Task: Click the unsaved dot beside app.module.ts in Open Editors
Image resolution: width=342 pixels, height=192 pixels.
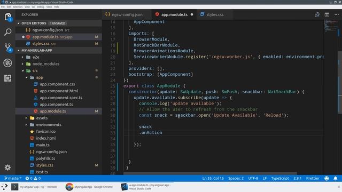Action: coord(23,37)
